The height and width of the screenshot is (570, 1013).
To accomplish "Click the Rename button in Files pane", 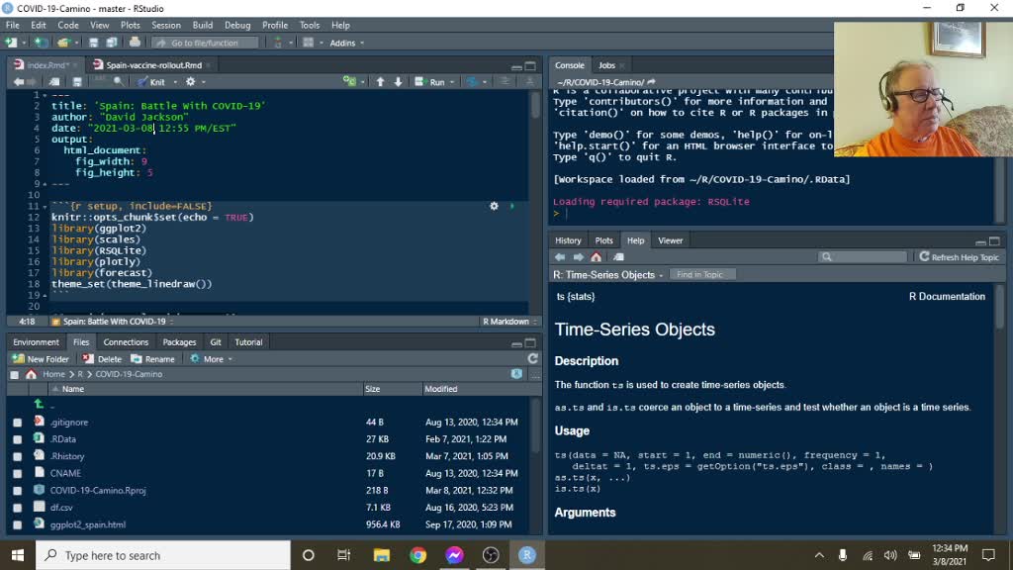I will coord(152,358).
